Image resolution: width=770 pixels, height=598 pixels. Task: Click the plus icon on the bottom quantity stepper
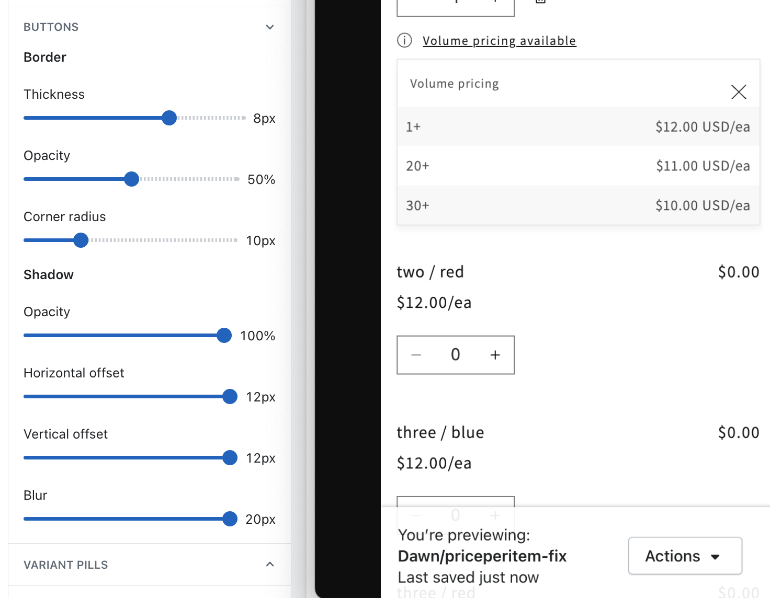tap(495, 515)
